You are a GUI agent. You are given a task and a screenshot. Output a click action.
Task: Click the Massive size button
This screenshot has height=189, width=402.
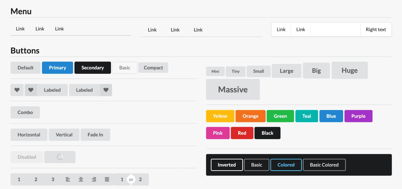click(x=233, y=90)
